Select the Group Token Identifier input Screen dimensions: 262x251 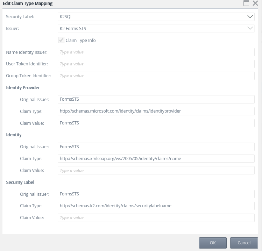click(156, 76)
